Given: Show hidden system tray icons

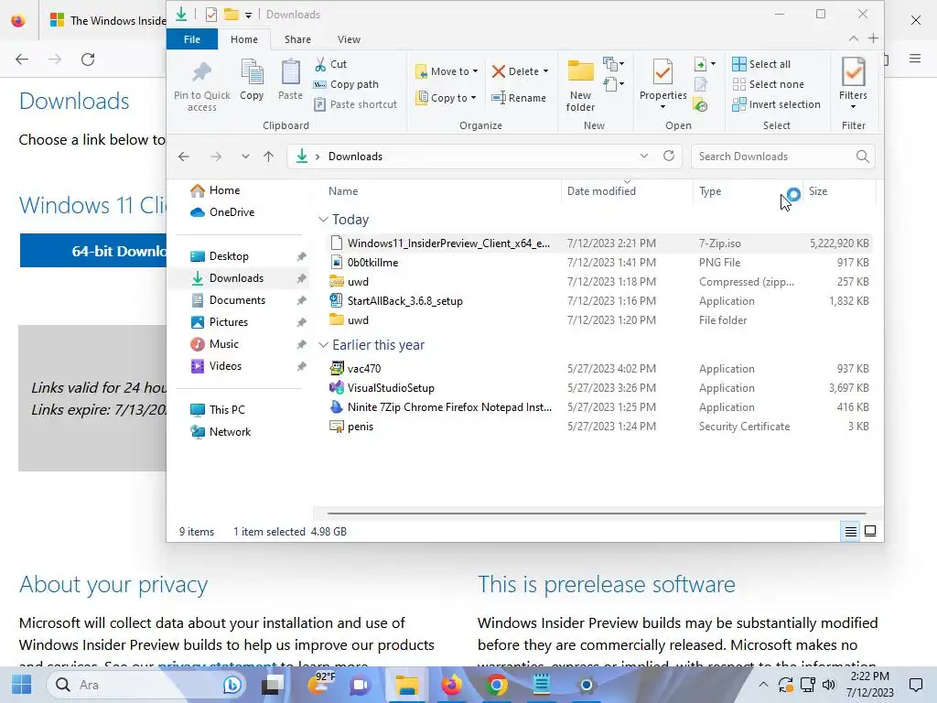Looking at the screenshot, I should point(763,685).
